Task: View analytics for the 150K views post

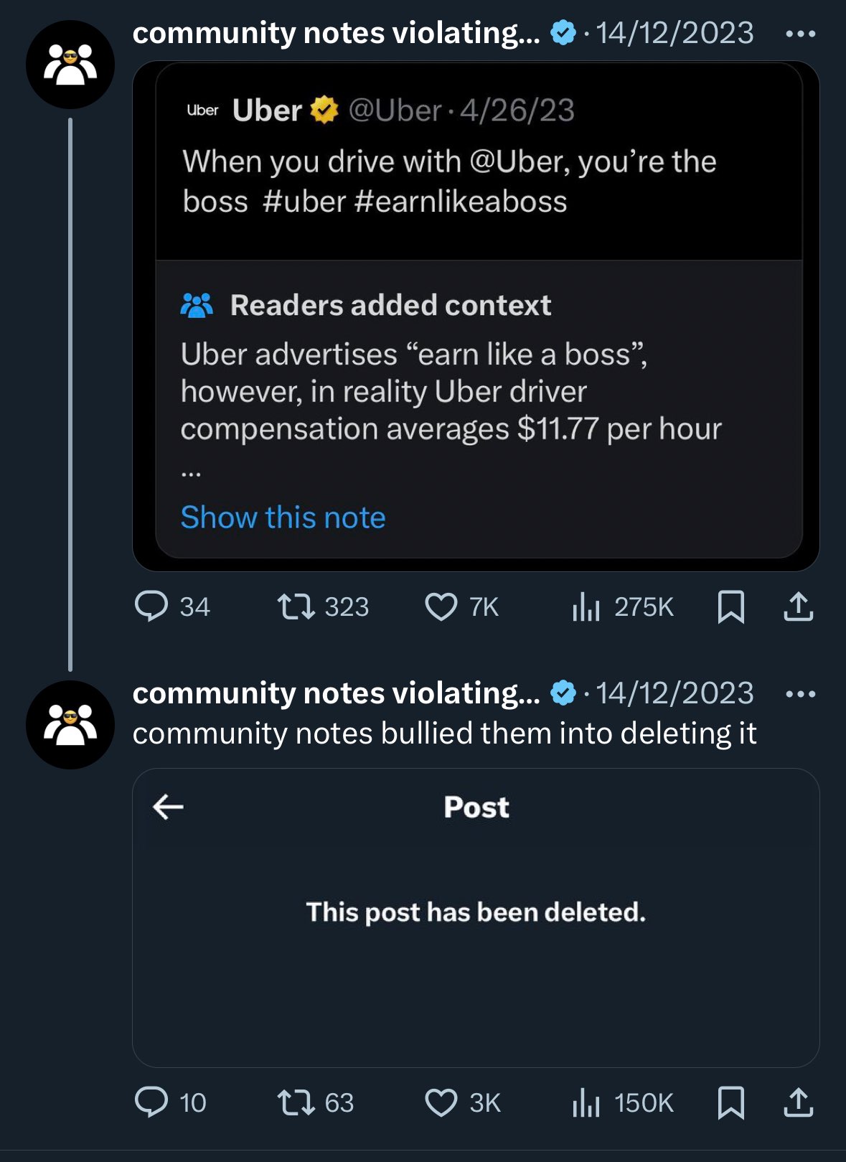Action: [586, 1102]
